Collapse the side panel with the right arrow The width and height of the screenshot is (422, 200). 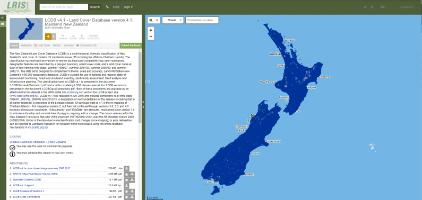[143, 102]
